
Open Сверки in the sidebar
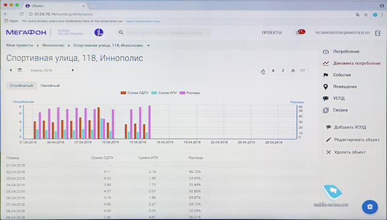335,110
